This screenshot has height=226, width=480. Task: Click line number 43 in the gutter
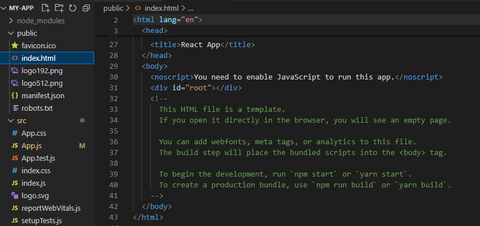(x=113, y=217)
